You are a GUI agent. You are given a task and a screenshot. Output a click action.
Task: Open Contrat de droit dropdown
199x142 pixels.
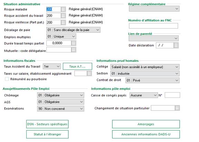[x=152, y=80]
